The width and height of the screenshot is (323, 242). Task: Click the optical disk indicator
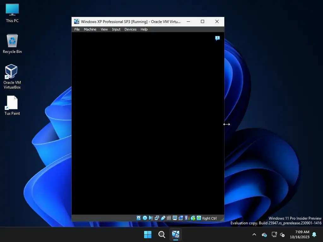click(x=145, y=218)
